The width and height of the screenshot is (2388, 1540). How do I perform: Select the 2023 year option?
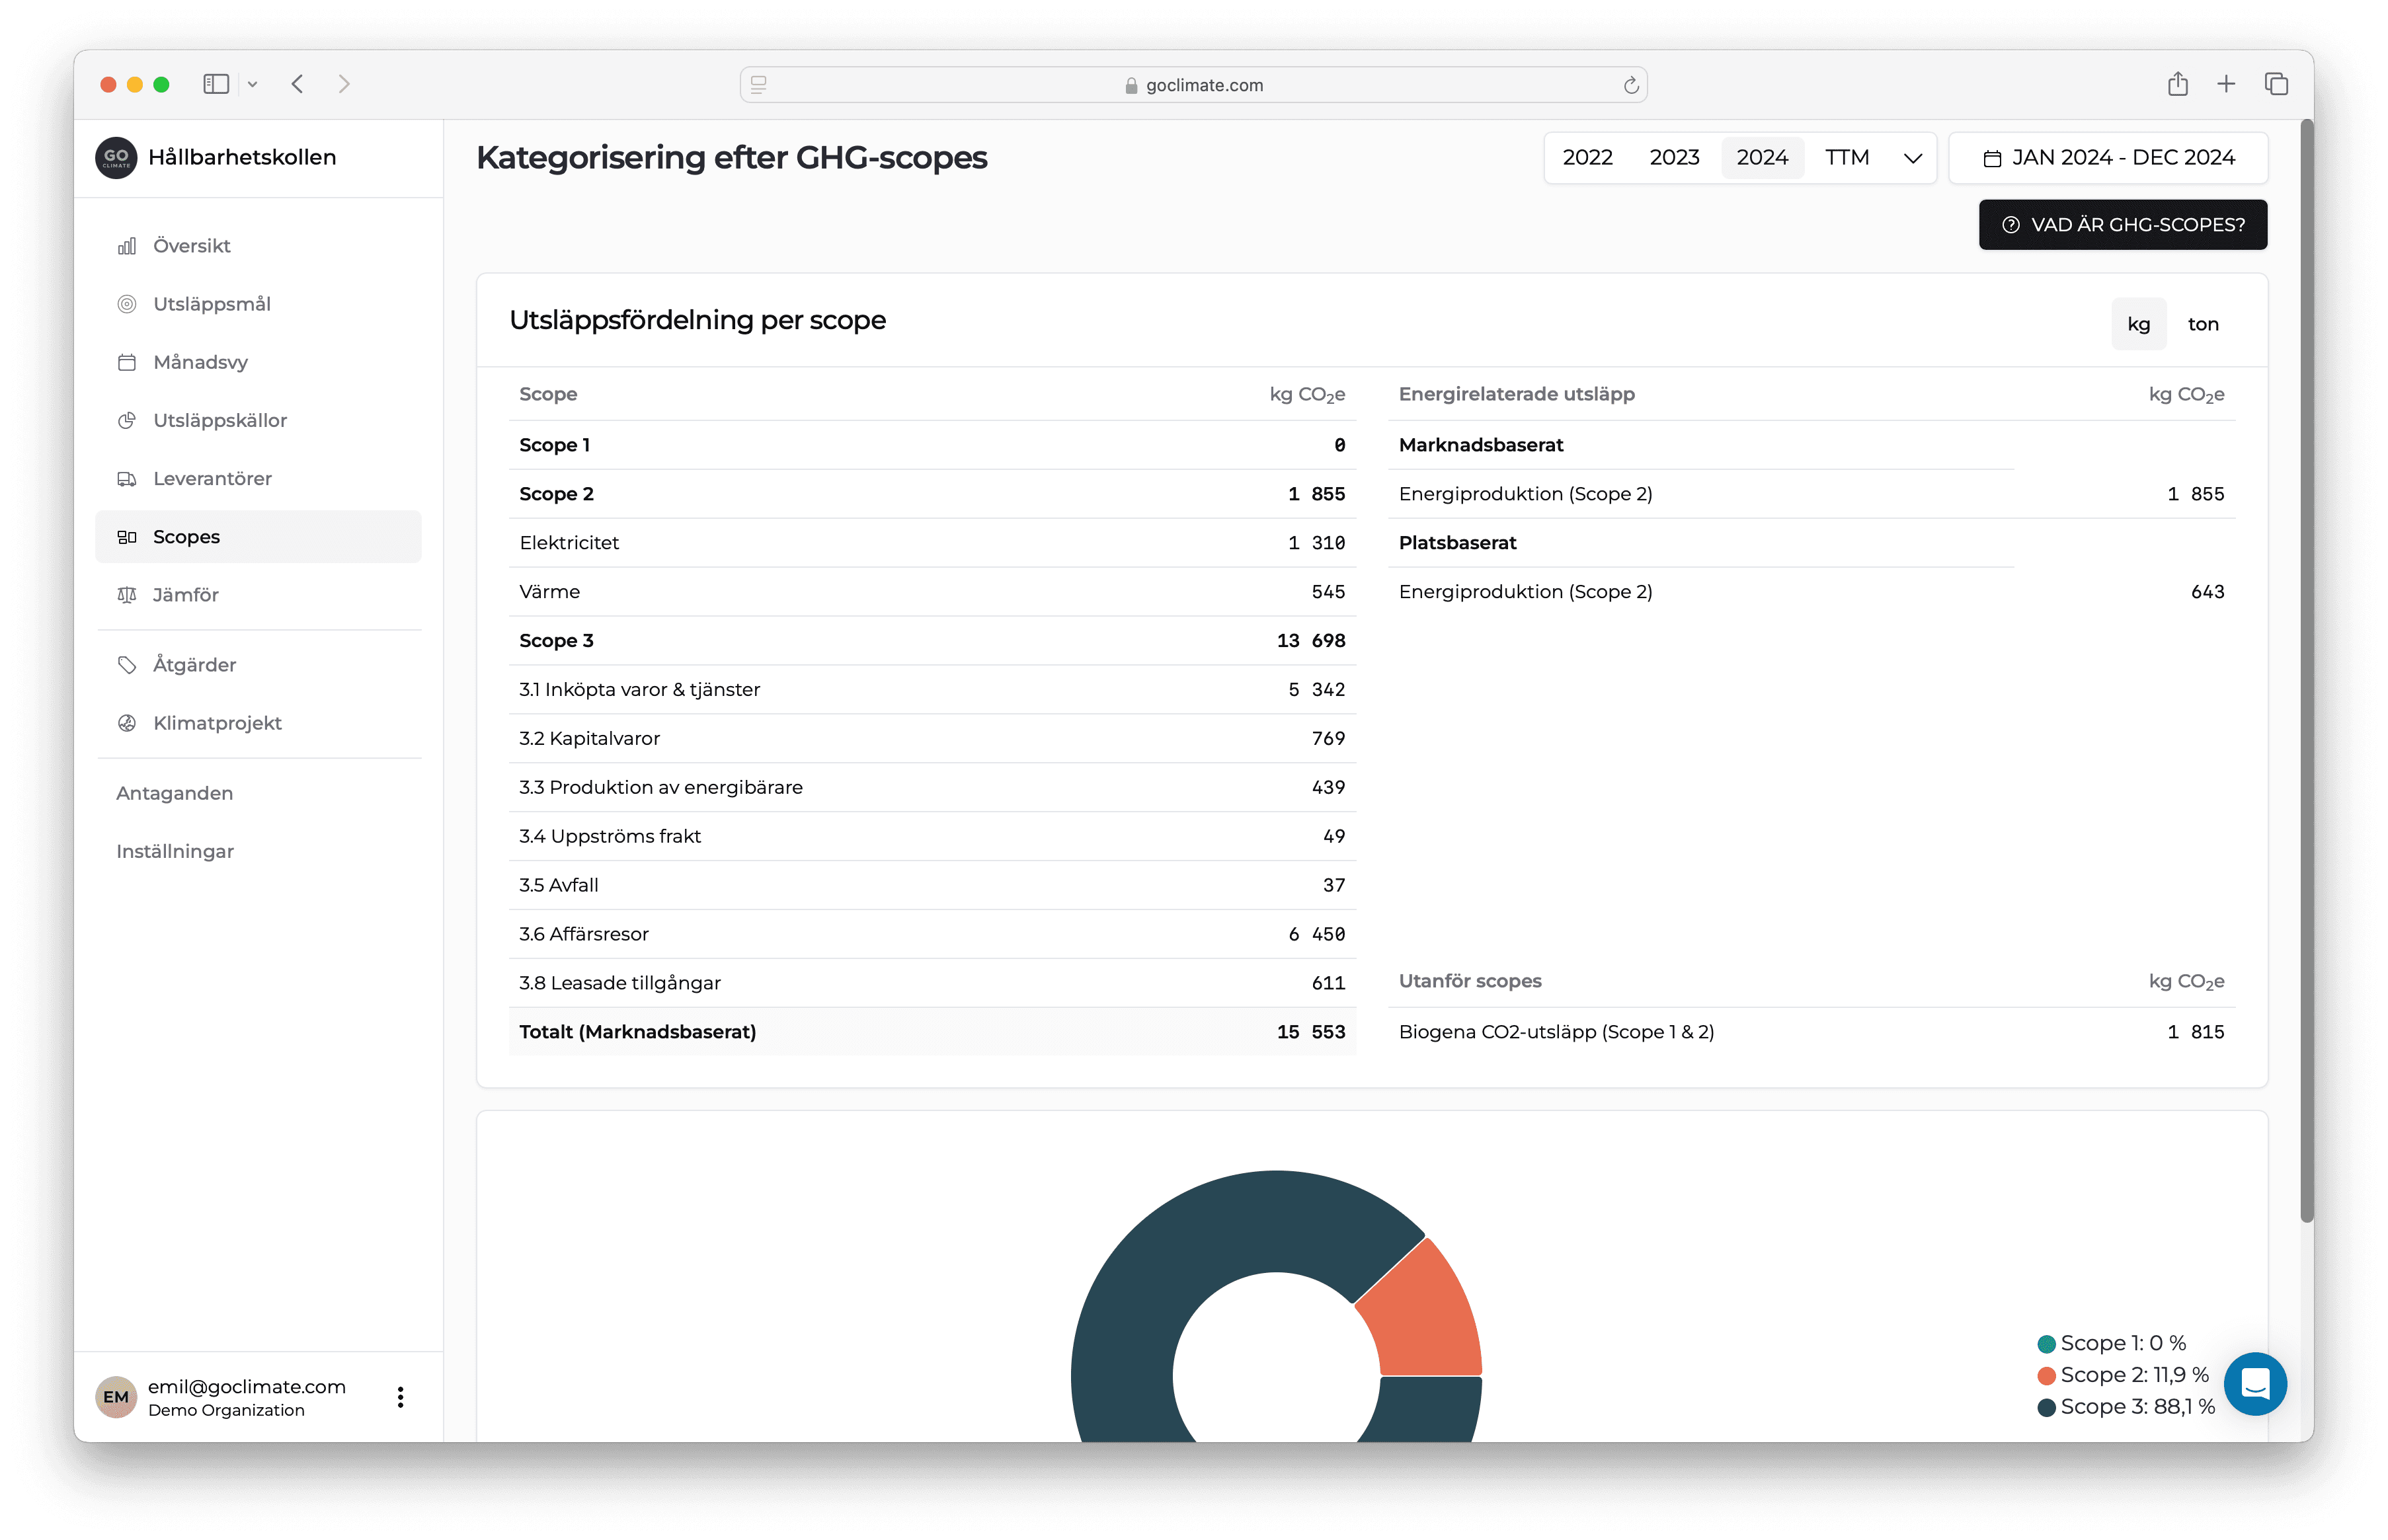(x=1674, y=158)
